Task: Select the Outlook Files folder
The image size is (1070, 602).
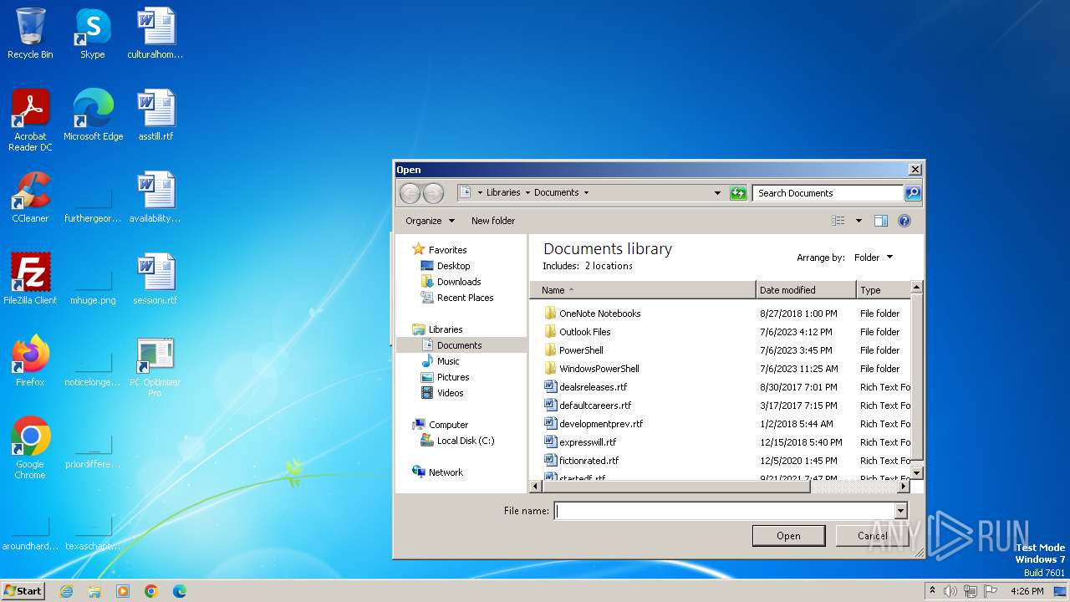Action: pyautogui.click(x=584, y=332)
